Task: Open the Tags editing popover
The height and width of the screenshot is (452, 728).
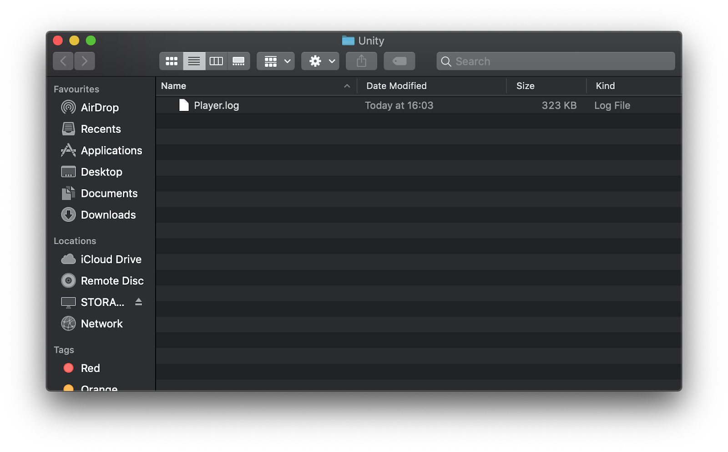Action: 399,60
